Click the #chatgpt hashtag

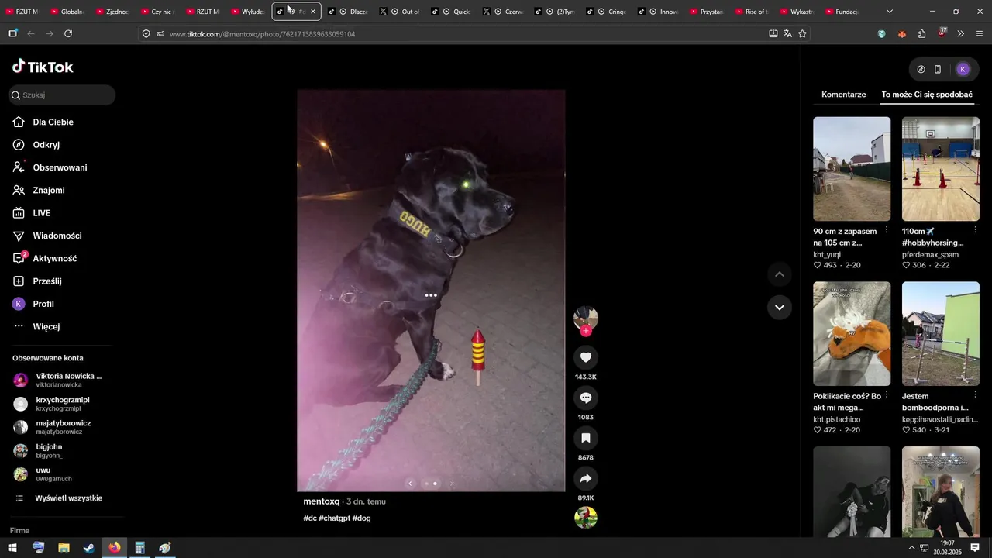click(335, 518)
